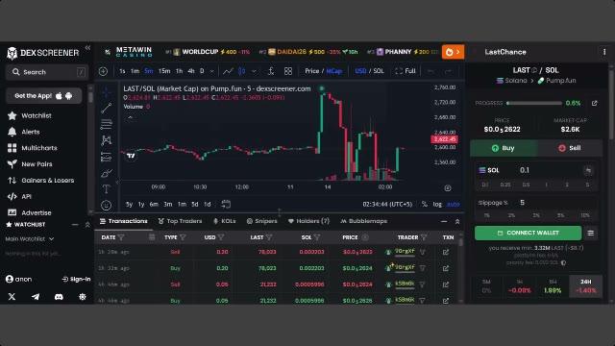Open Advertise in the sidebar

(30, 212)
